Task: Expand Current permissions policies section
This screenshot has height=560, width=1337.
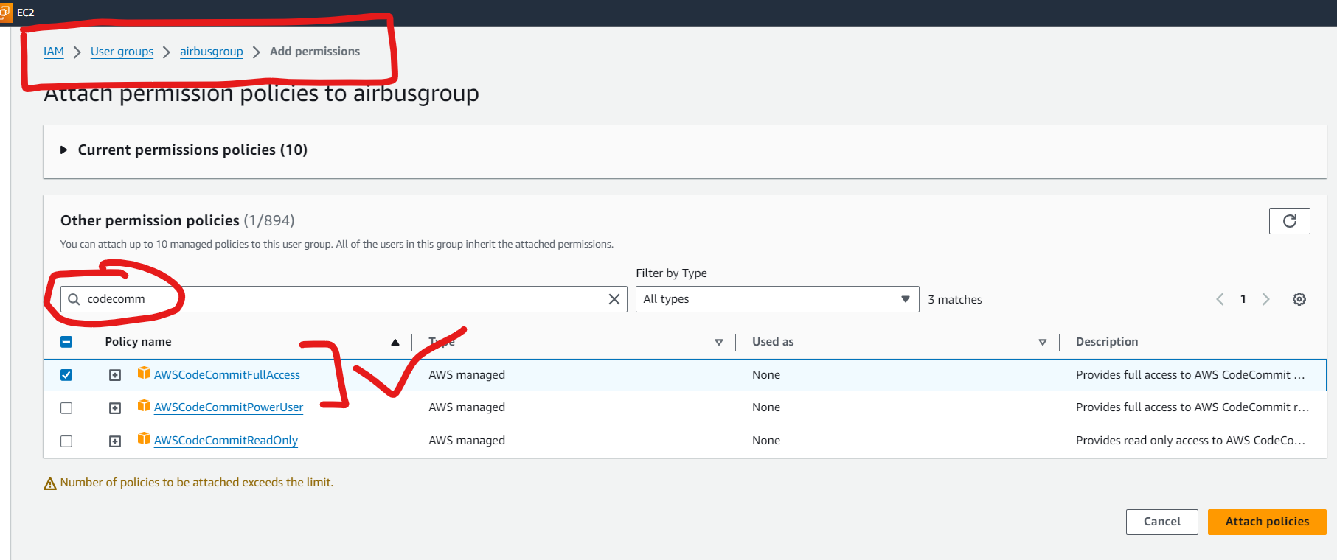Action: (x=64, y=150)
